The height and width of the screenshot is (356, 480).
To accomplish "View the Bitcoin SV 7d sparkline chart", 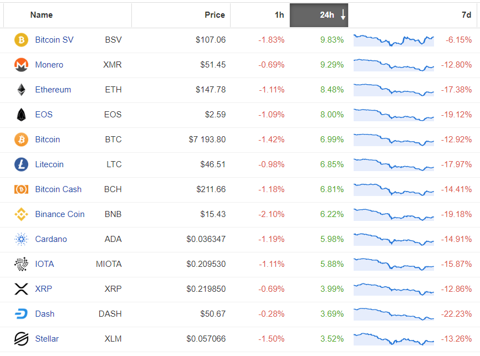I will [x=394, y=40].
